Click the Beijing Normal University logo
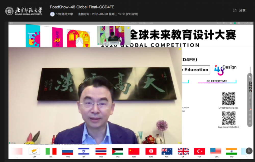Image resolution: width=255 pixels, height=162 pixels. tap(23, 11)
